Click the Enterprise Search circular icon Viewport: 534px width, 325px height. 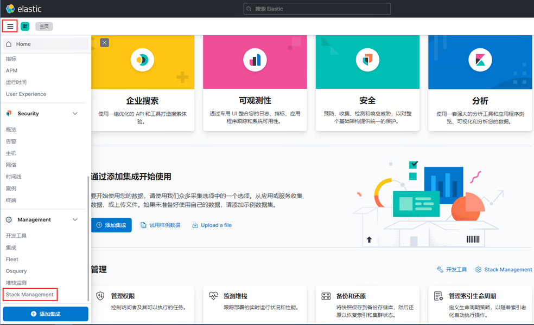pyautogui.click(x=142, y=60)
